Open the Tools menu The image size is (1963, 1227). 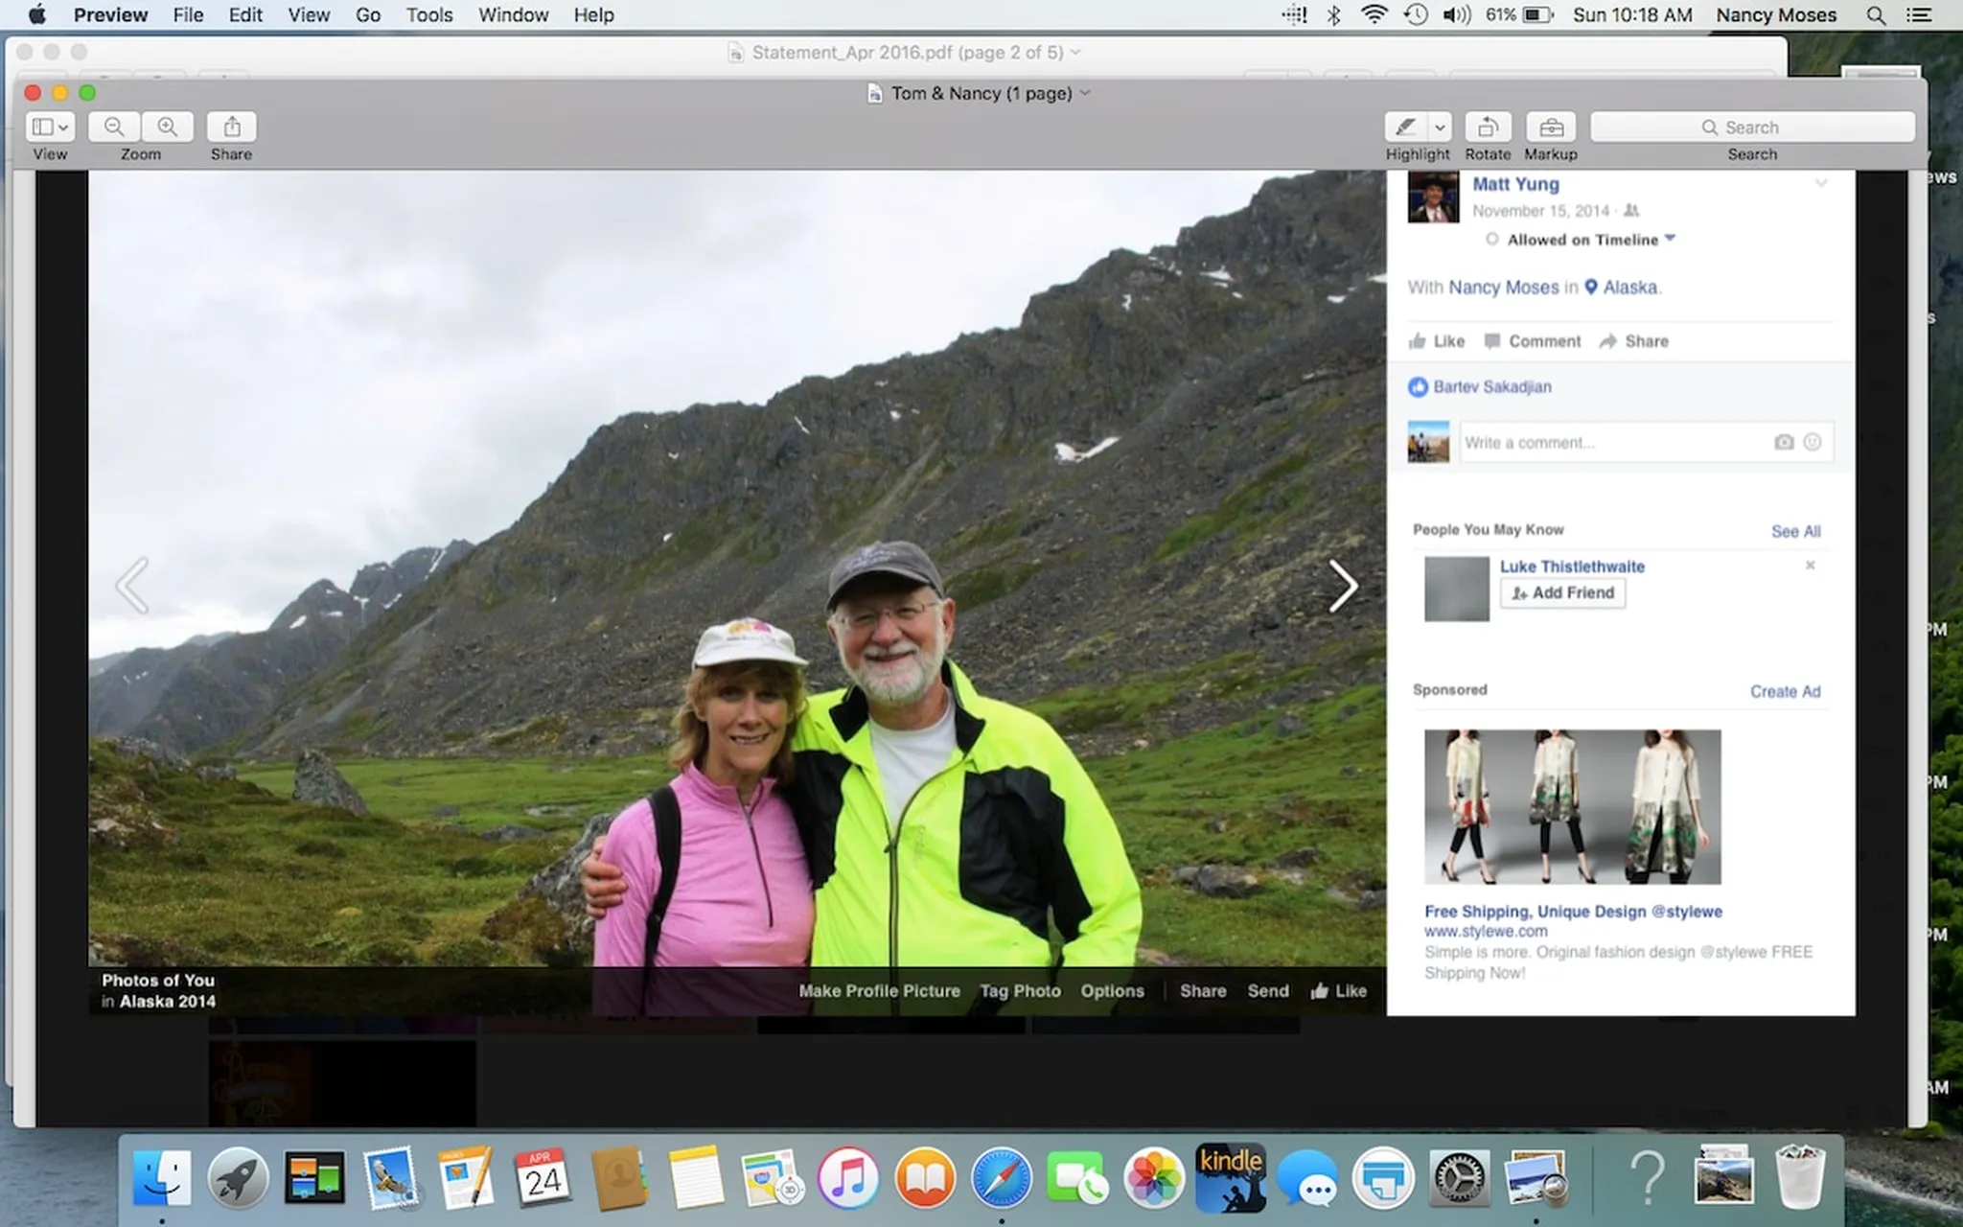[x=429, y=15]
